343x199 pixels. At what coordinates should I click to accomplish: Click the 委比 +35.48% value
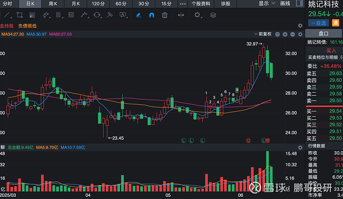click(331, 66)
